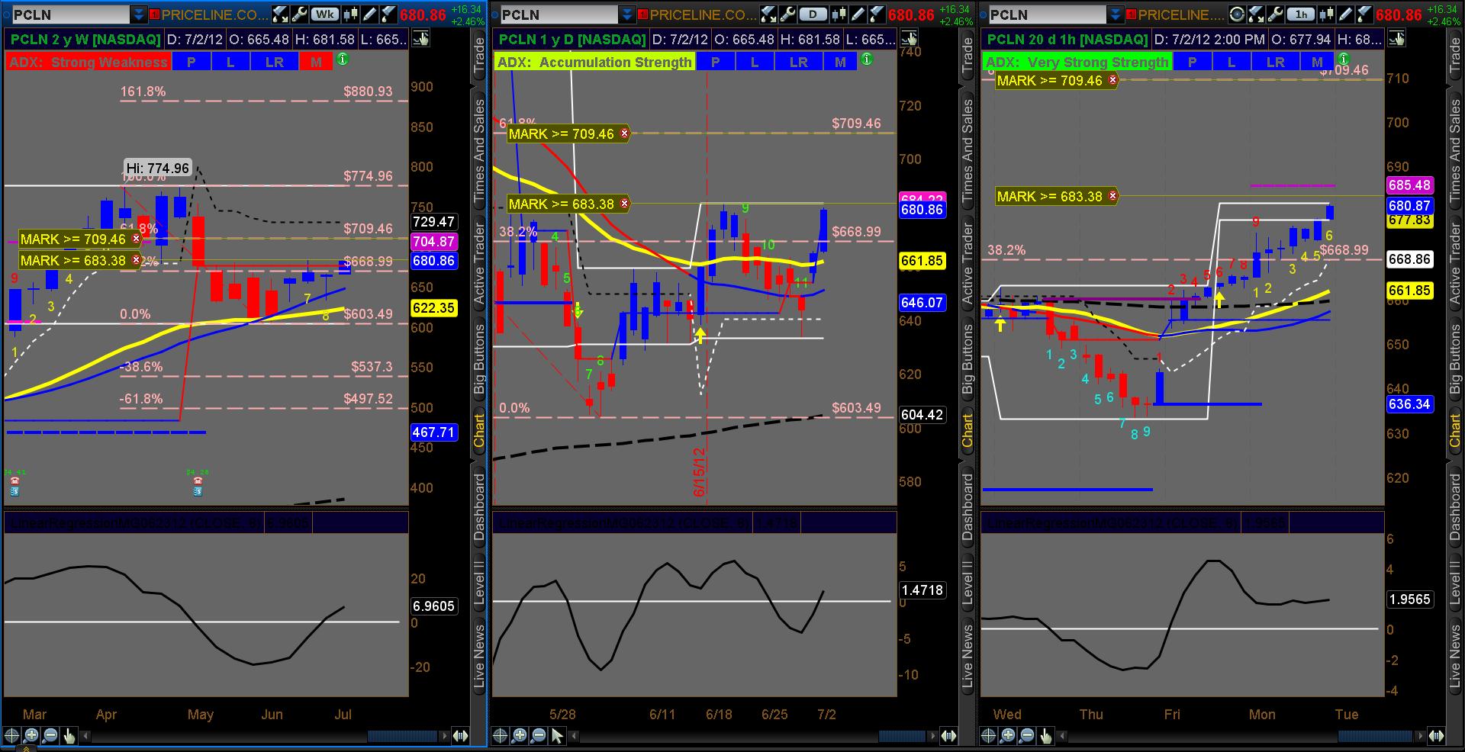Open Dashboard tab beside the hourly chart

click(1456, 507)
